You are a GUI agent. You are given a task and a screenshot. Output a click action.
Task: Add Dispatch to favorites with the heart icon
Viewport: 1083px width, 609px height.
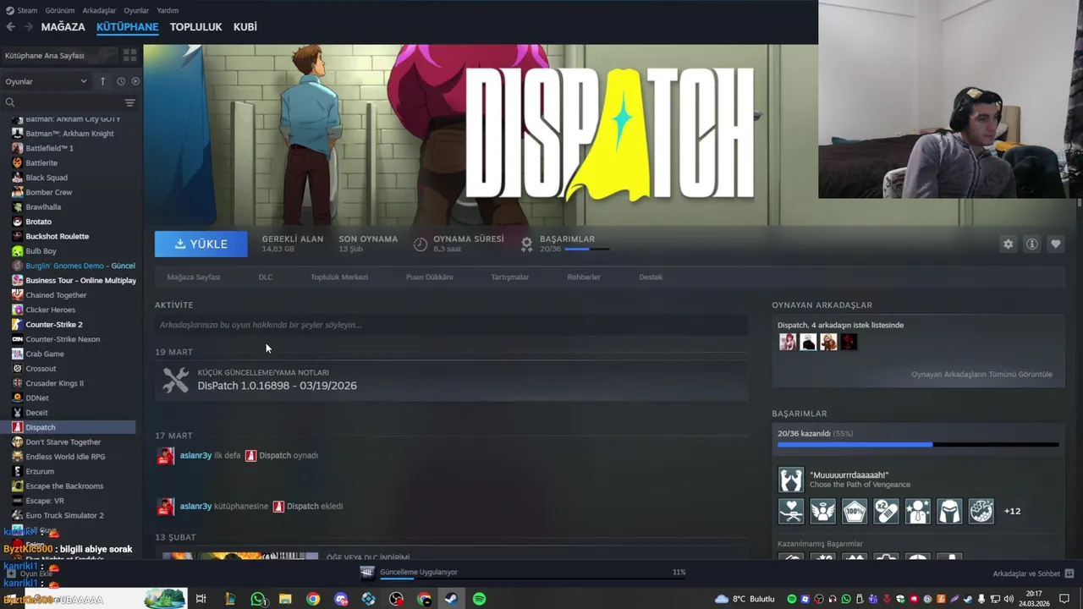click(1055, 244)
